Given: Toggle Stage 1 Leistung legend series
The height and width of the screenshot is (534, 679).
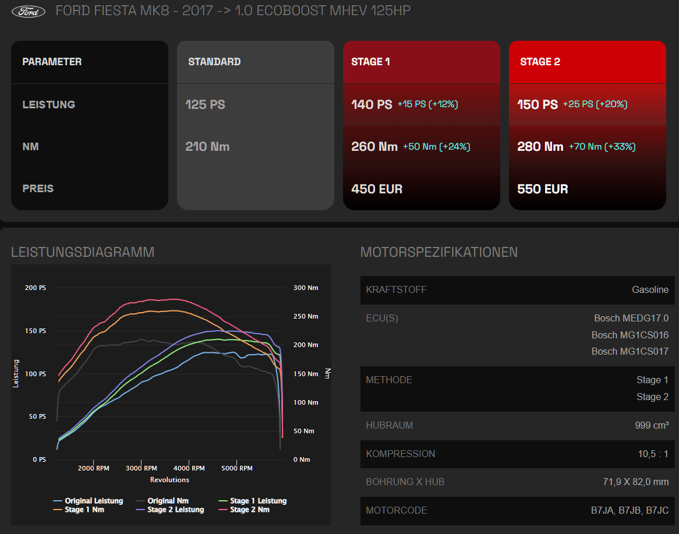Looking at the screenshot, I should click(x=253, y=501).
